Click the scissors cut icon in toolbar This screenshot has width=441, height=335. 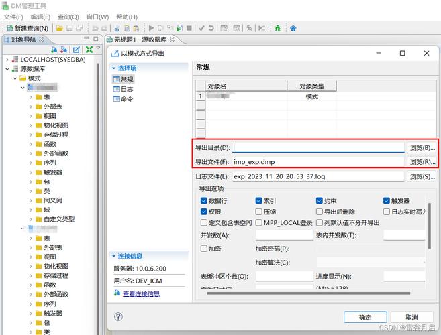tap(116, 28)
